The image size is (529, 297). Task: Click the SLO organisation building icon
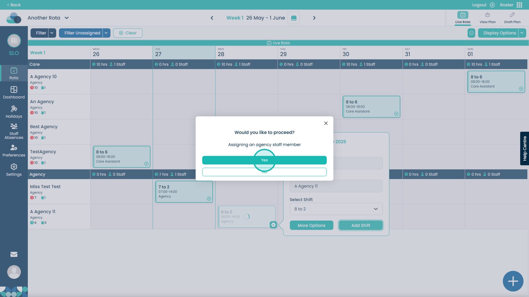[14, 41]
